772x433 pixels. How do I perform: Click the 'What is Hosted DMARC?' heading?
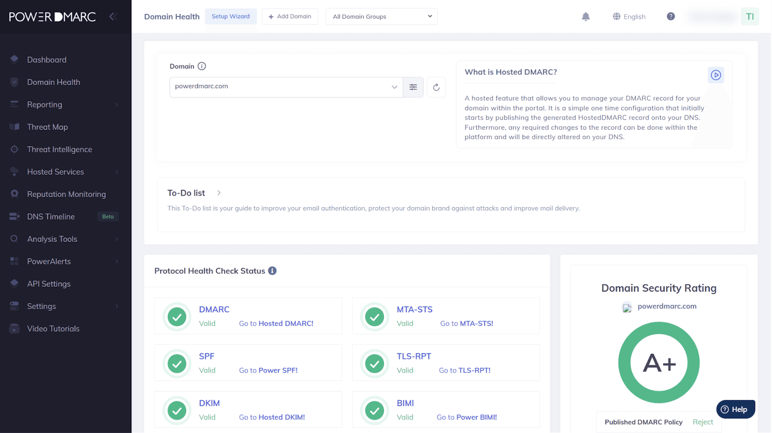510,72
